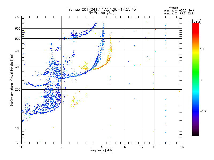Viewport: 214px width, 160px height.
Task: Click the x-axis tick label '2'
Action: [x=62, y=147]
